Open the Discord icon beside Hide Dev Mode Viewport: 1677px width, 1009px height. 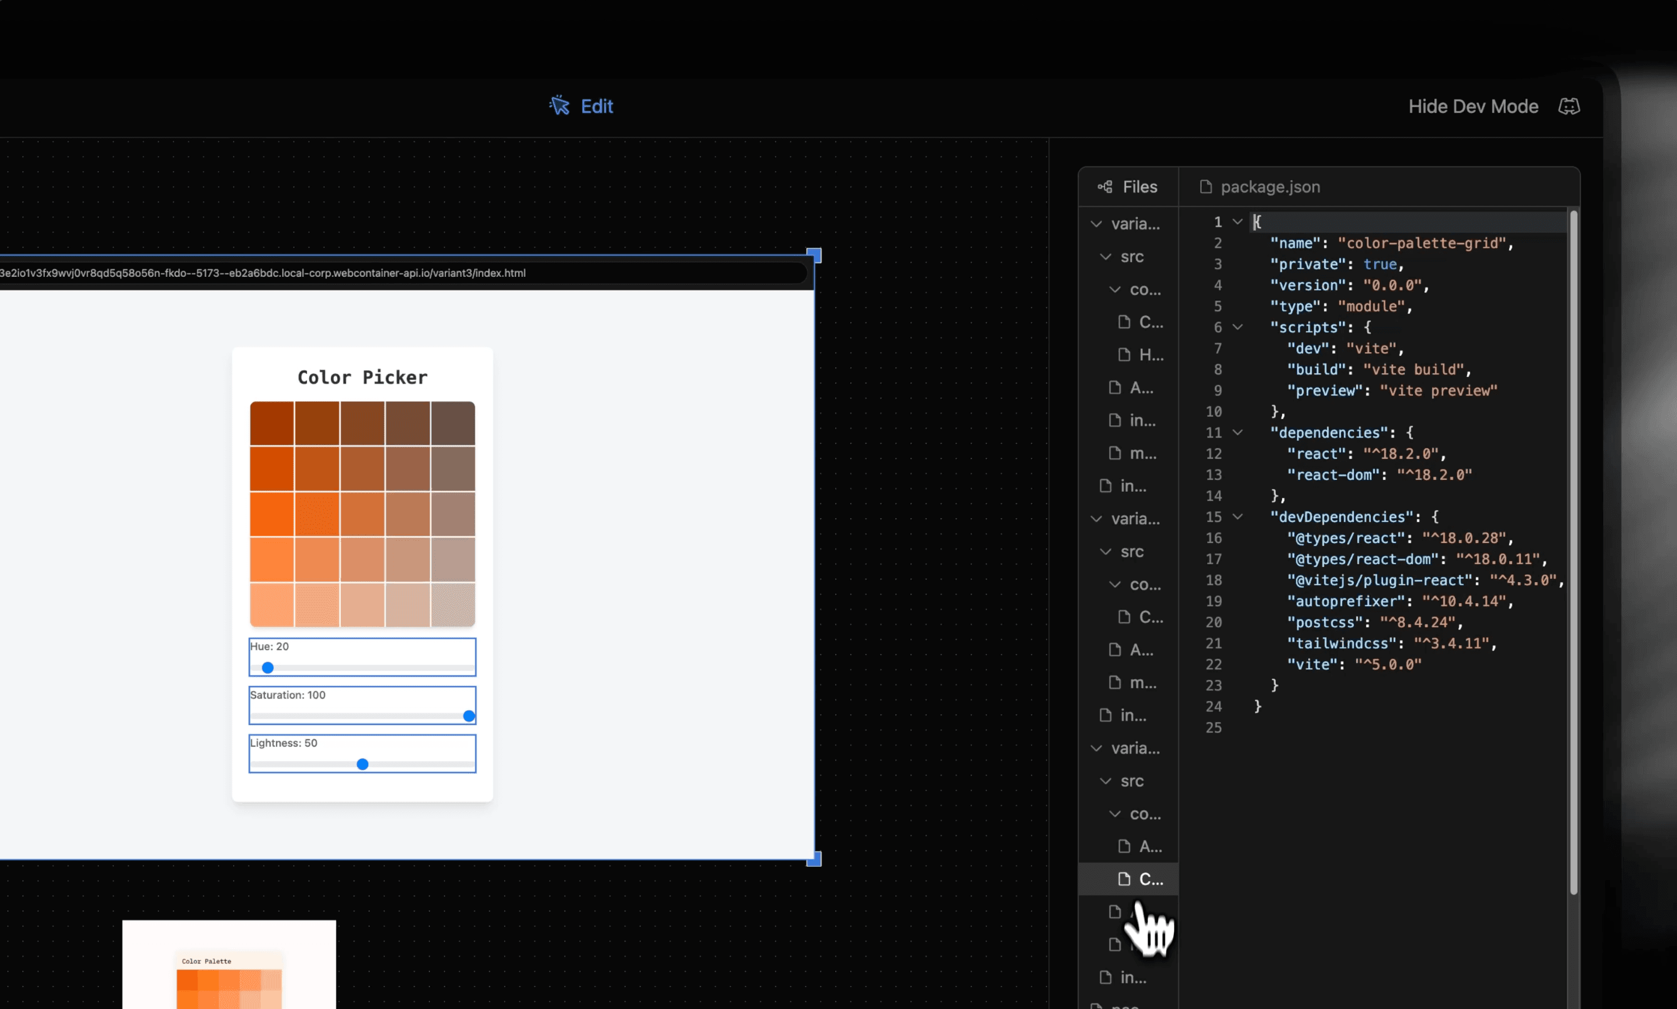click(x=1569, y=106)
